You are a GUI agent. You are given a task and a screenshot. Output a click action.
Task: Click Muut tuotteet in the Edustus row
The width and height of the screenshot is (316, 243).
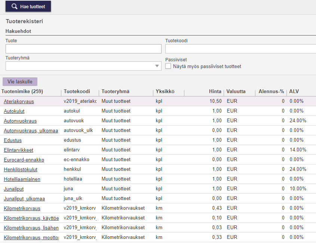point(116,140)
